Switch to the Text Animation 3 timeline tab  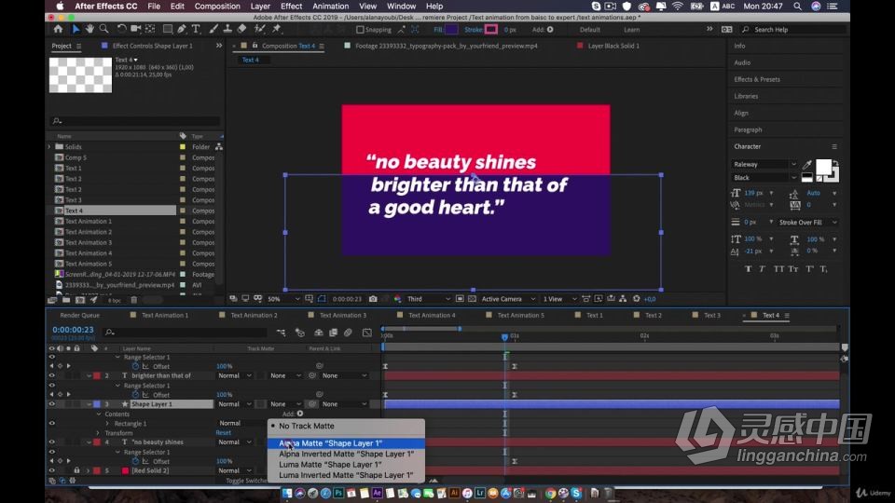[x=342, y=316]
